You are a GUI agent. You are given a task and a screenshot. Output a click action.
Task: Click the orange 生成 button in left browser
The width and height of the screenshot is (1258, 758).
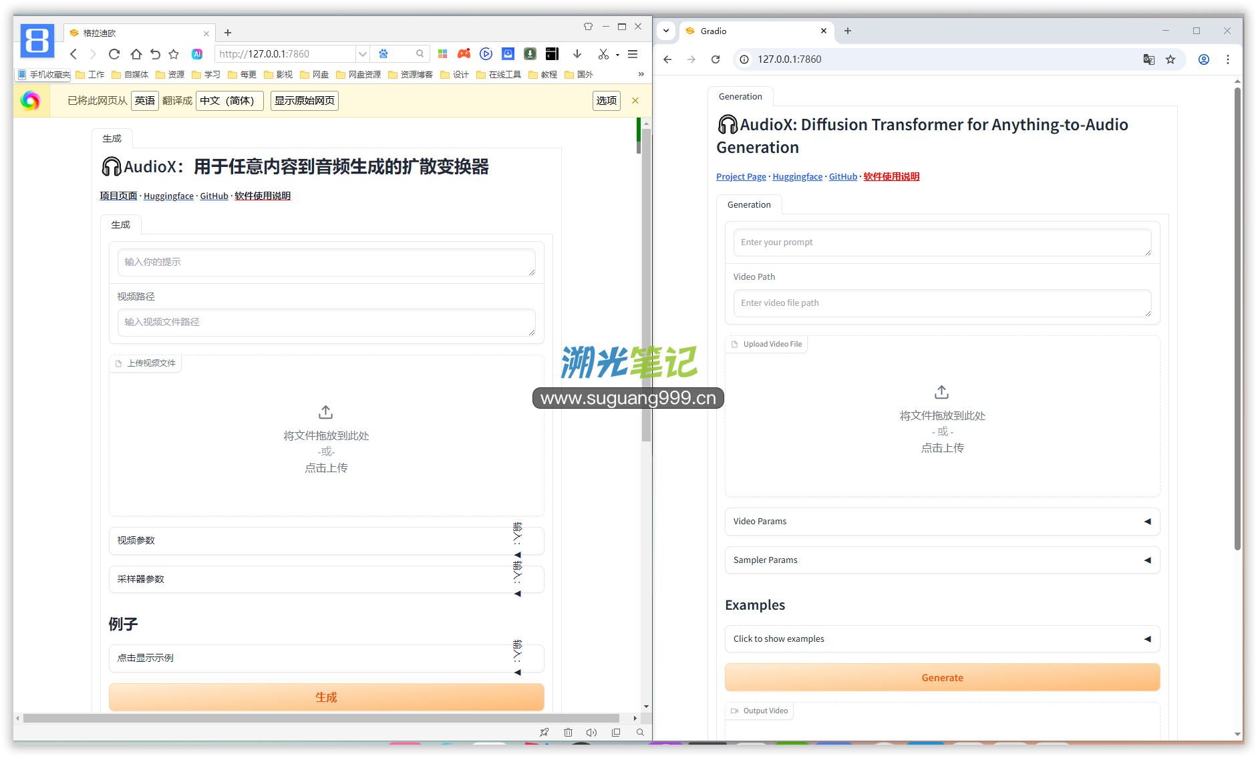[x=326, y=697]
